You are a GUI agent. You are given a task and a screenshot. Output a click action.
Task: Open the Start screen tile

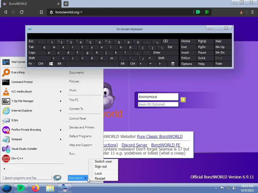pyautogui.click(x=14, y=62)
